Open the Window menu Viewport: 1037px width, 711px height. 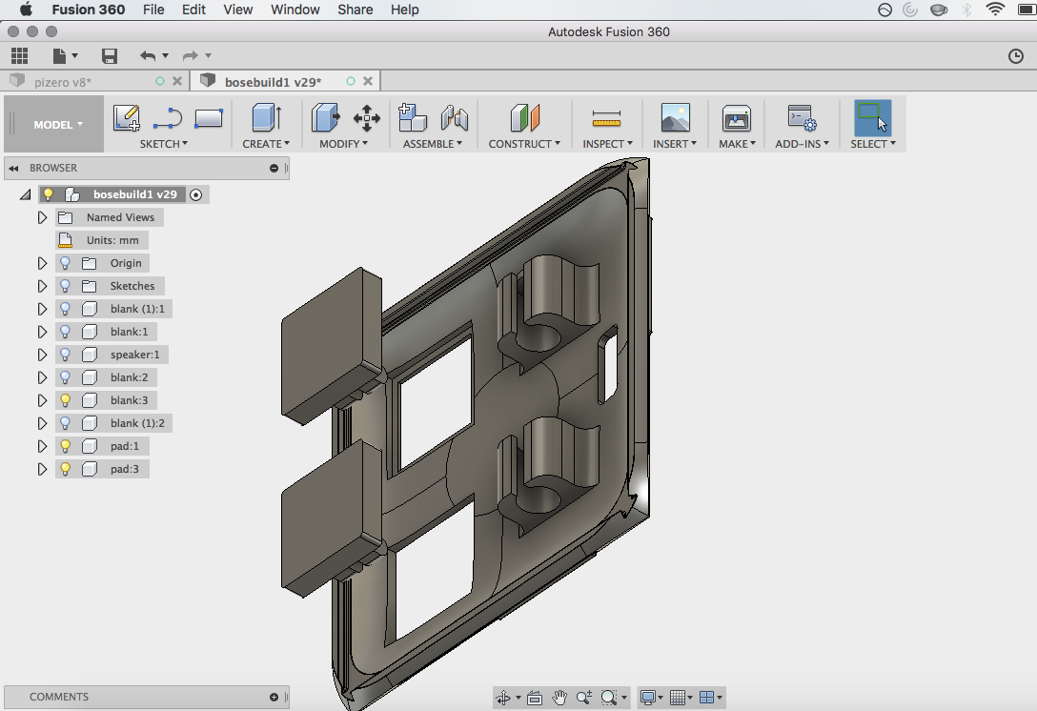tap(295, 10)
